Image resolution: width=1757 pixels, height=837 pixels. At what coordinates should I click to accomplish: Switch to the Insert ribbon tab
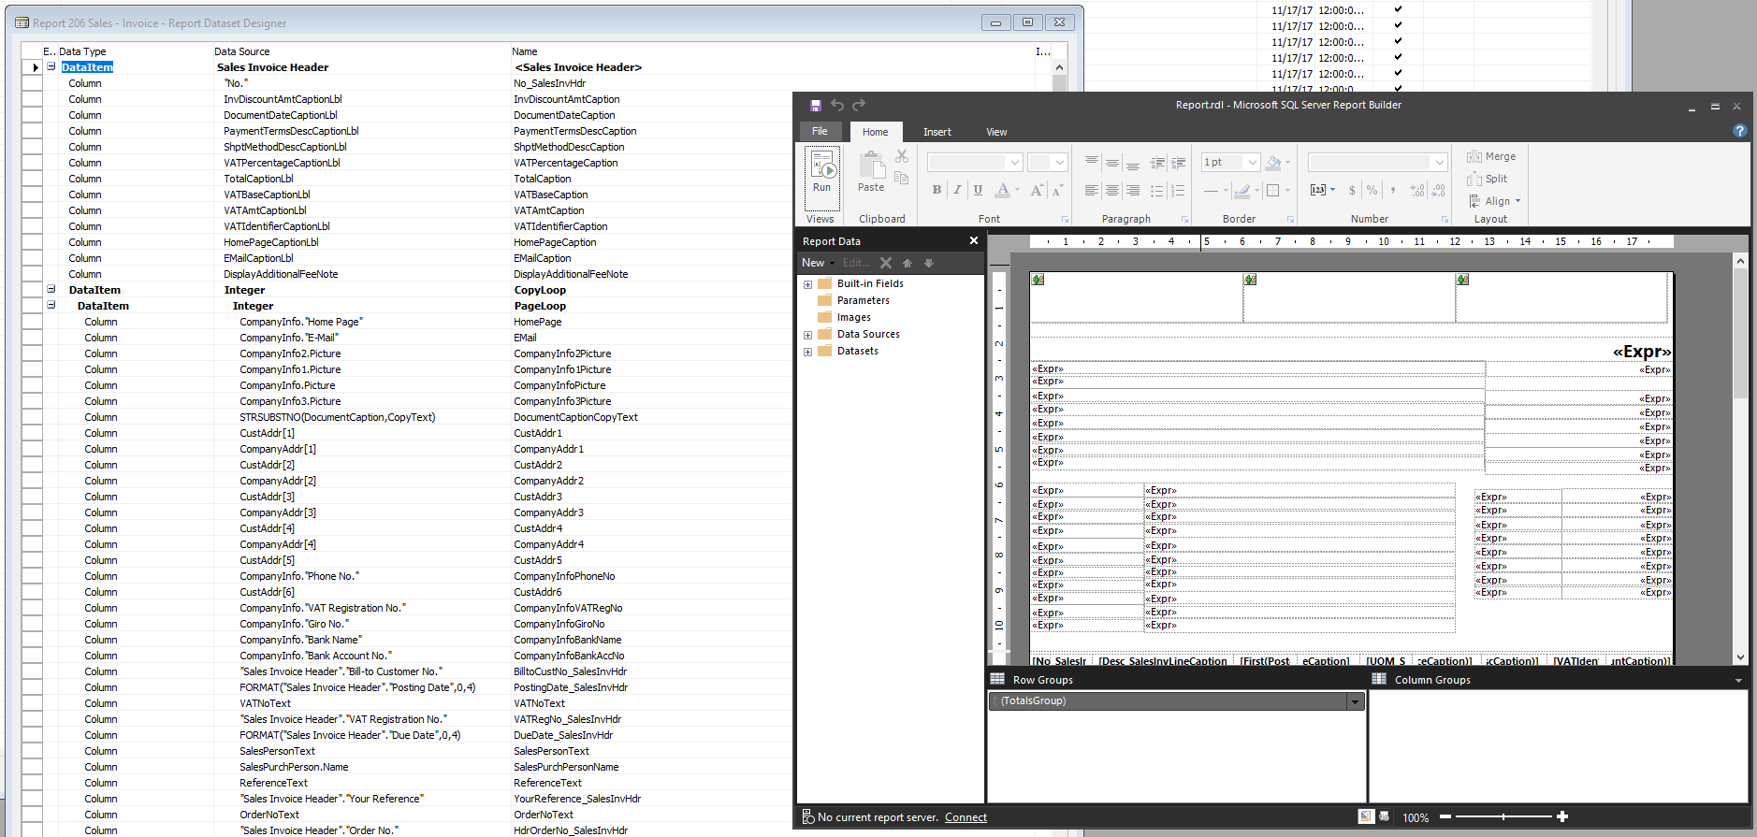click(937, 132)
